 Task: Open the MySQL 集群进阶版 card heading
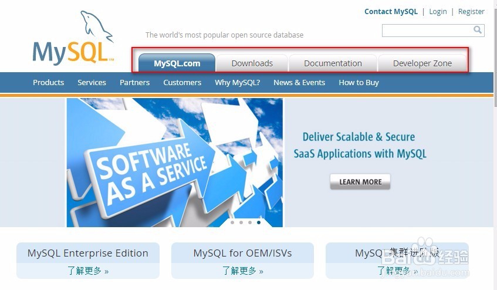397,253
